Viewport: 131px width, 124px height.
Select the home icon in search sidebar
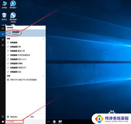click(x=3, y=34)
